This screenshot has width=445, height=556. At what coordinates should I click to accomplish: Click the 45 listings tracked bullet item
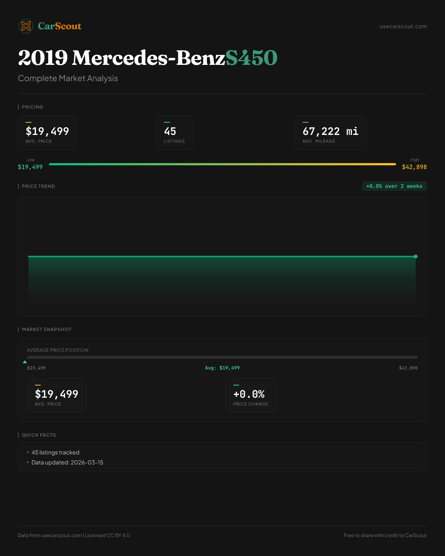pos(56,453)
